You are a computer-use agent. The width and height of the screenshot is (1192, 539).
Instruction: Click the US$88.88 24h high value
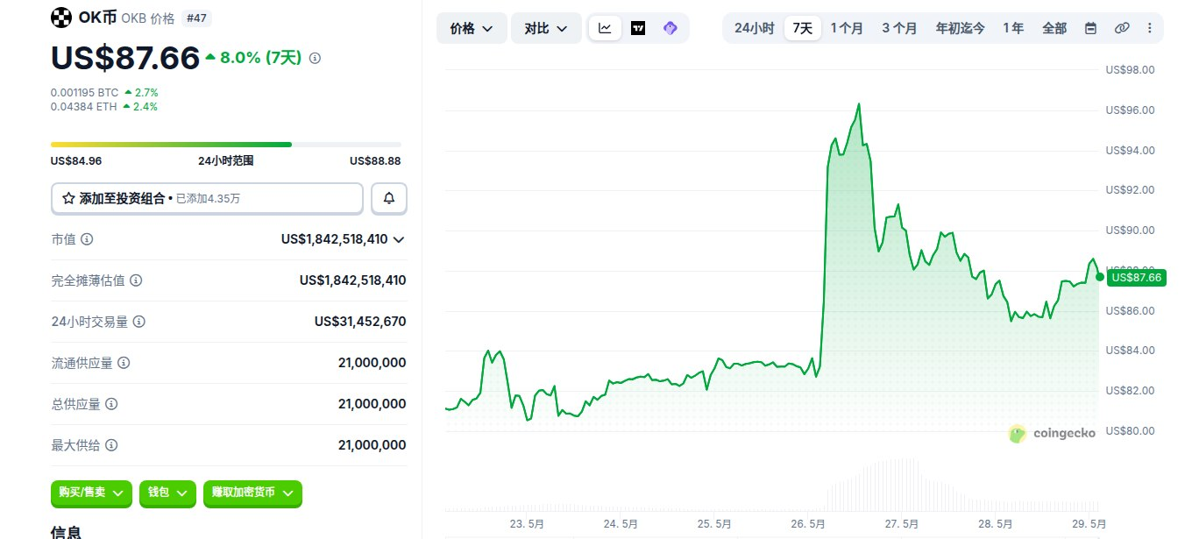[375, 160]
